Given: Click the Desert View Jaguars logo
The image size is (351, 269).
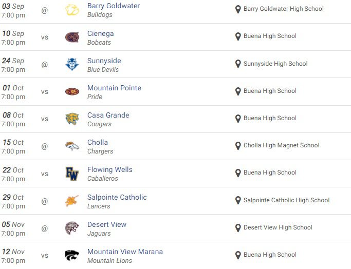Looking at the screenshot, I should [72, 228].
